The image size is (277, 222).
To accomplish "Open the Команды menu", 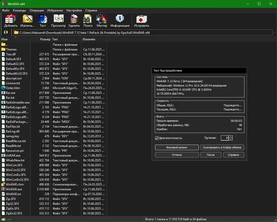I will 19,10.
